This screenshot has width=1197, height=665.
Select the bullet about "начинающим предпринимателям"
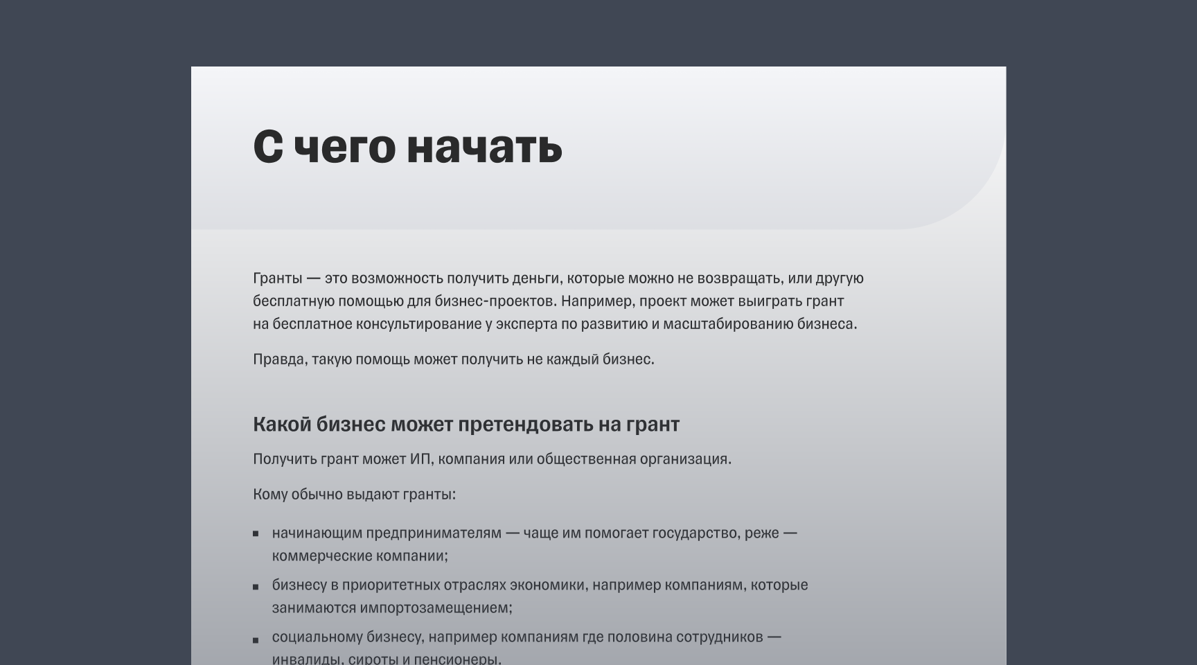click(x=388, y=533)
